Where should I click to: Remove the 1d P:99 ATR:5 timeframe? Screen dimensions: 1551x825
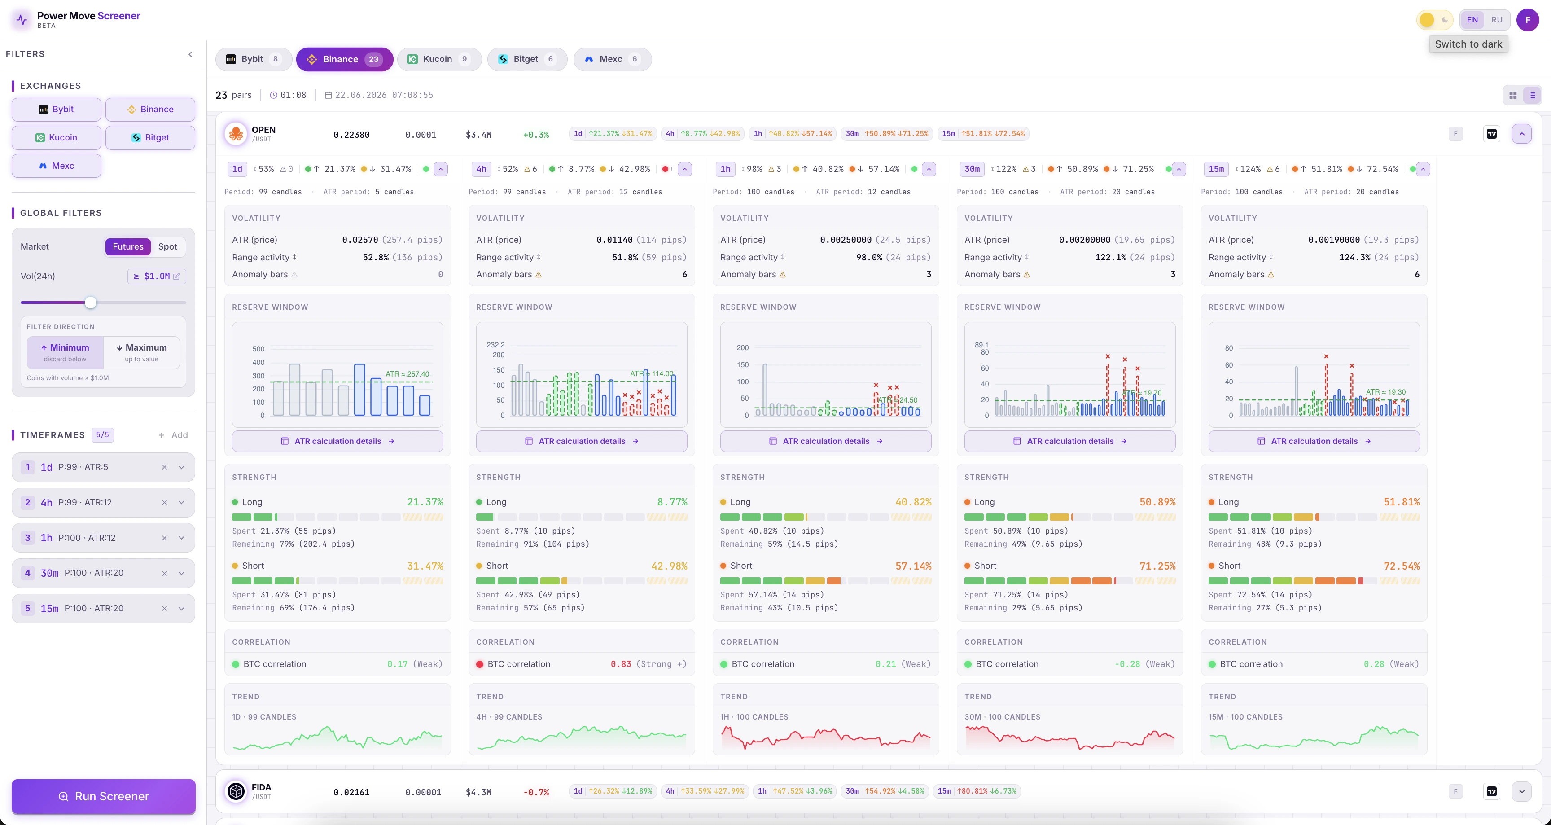click(164, 467)
